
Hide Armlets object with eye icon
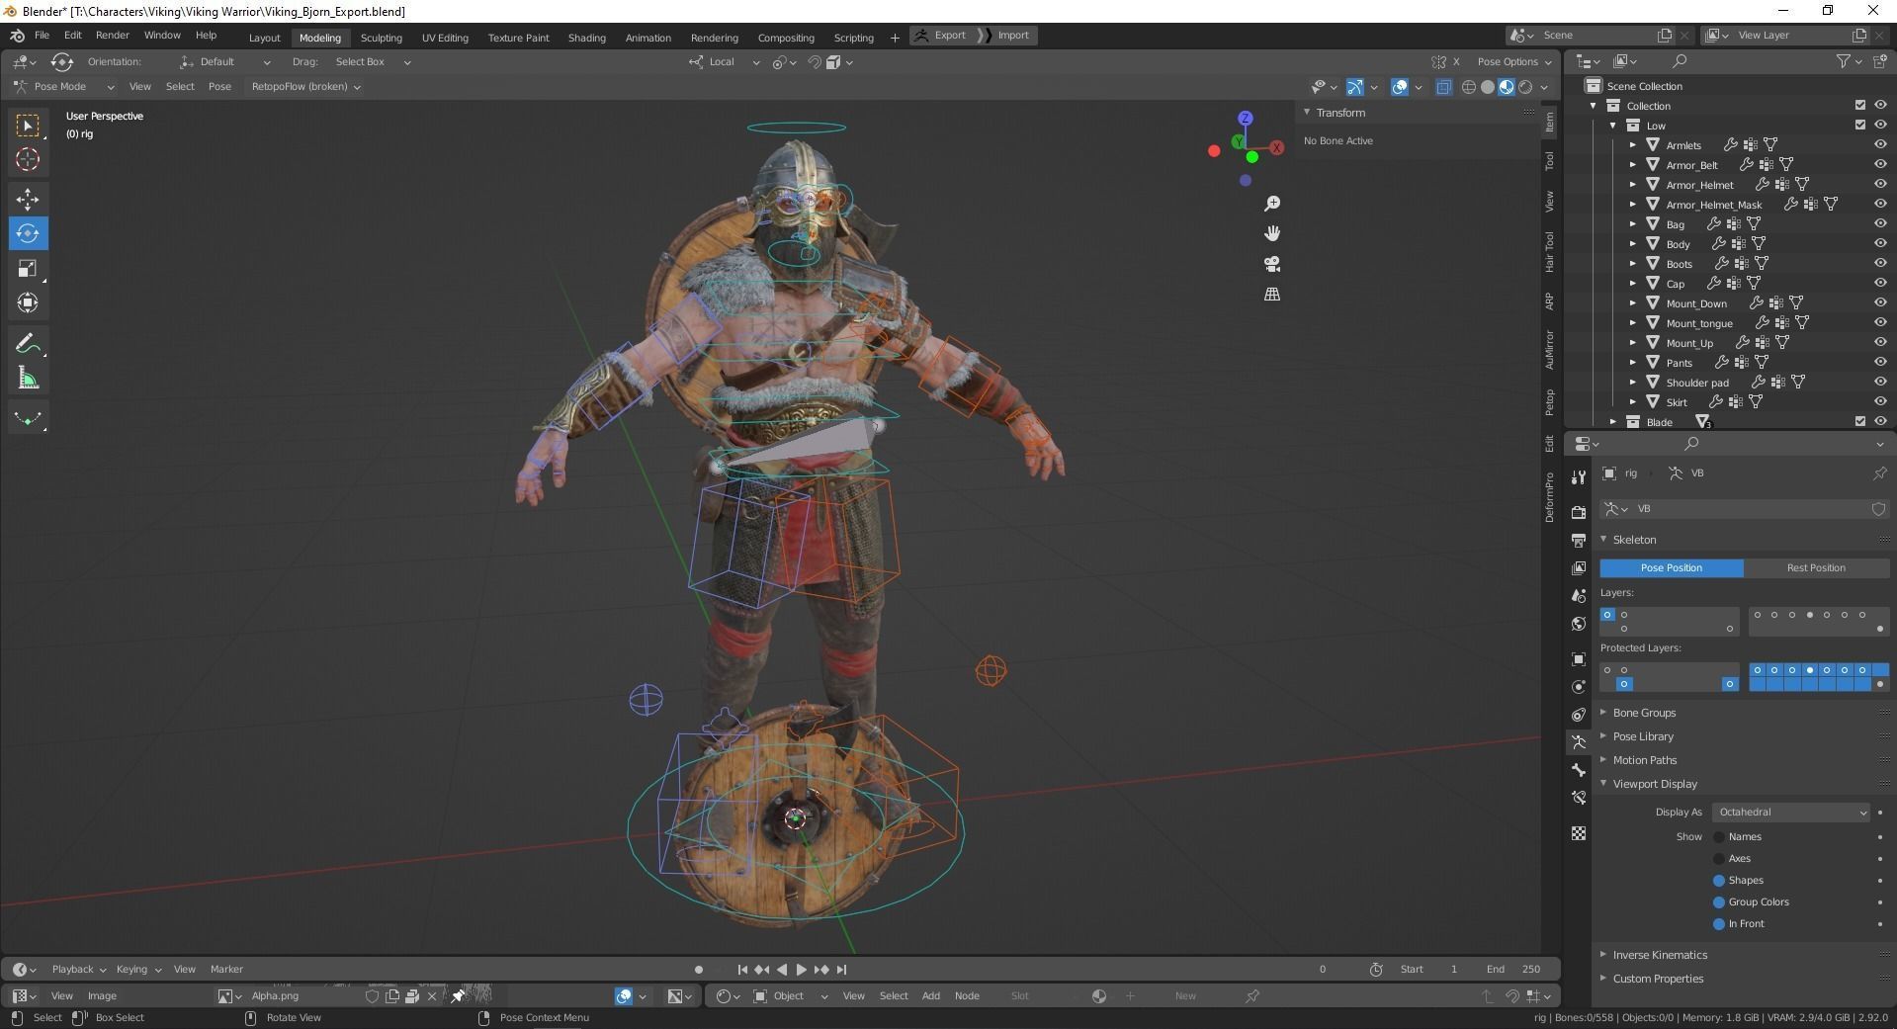click(x=1880, y=144)
